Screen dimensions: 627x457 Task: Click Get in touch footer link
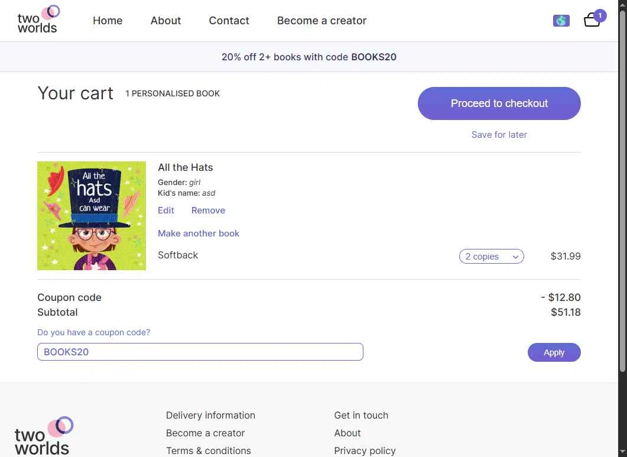pyautogui.click(x=361, y=416)
